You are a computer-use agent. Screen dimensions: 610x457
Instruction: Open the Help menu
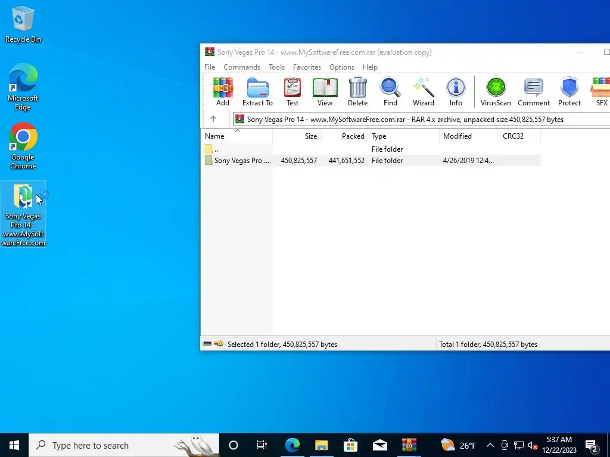click(x=370, y=67)
